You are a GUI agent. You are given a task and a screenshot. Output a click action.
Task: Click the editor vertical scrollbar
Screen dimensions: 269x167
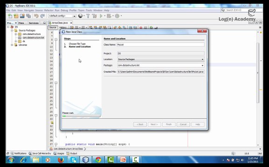tap(258, 73)
